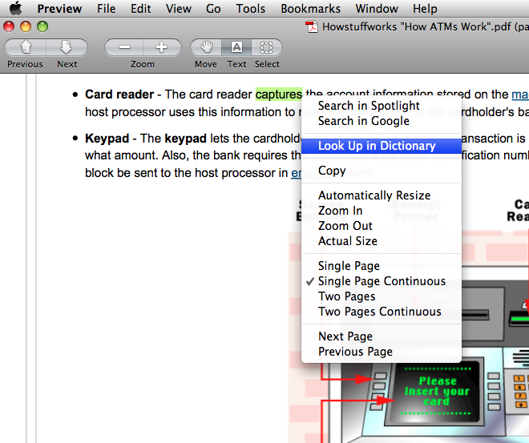Open the View menu
This screenshot has width=529, height=443.
pos(179,9)
